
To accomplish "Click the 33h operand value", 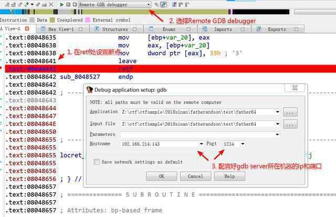I will click(x=215, y=53).
